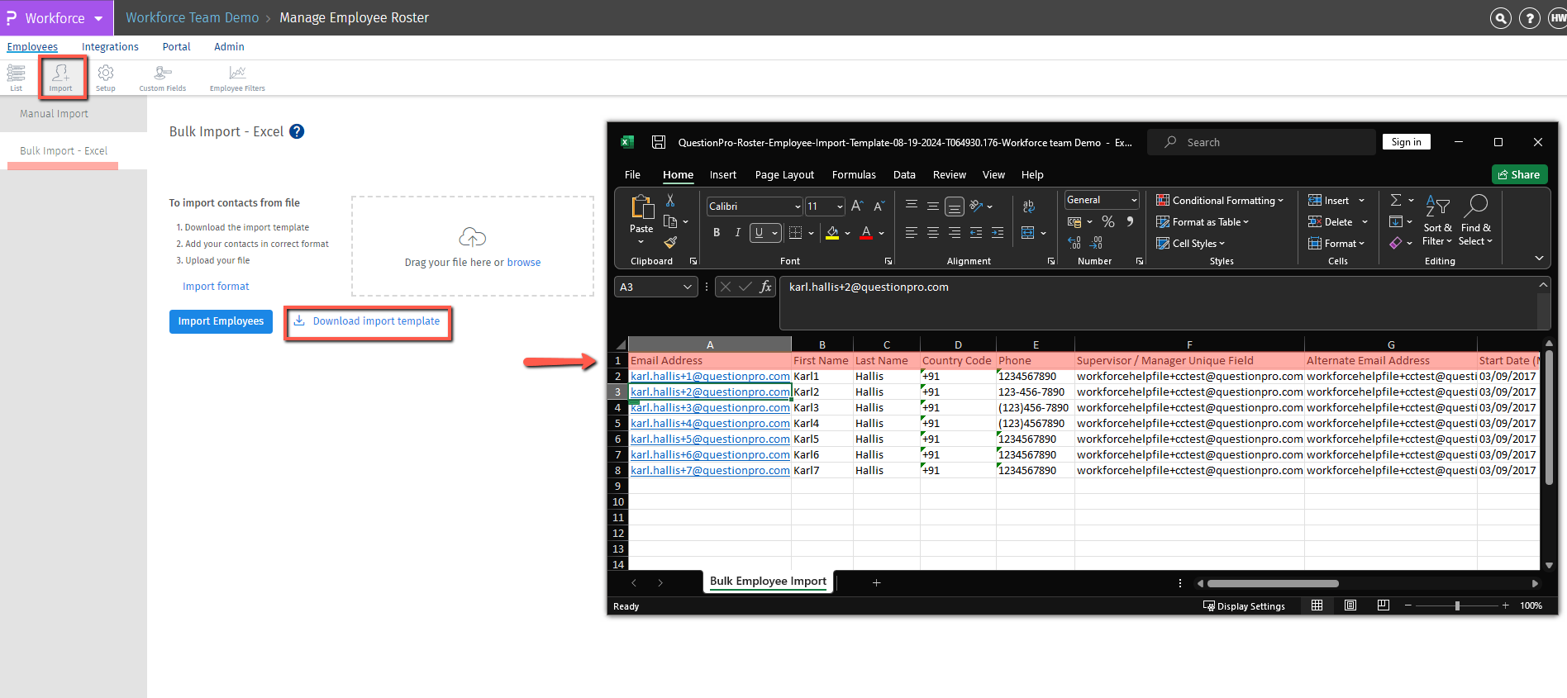Screen dimensions: 1567x698
Task: Click the Excel zoom slider handle
Action: click(x=1457, y=605)
